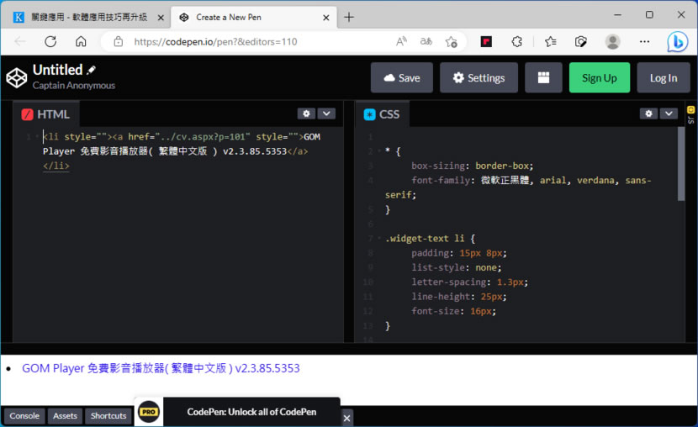Open Unlock all of CodePen promotion

tap(251, 412)
